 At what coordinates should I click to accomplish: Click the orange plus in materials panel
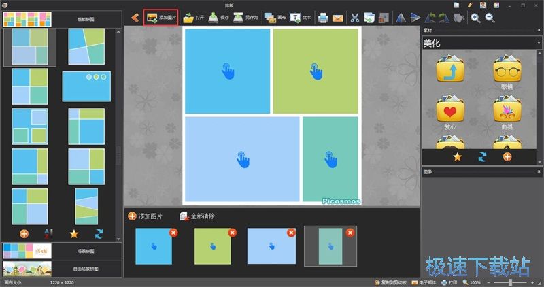507,157
